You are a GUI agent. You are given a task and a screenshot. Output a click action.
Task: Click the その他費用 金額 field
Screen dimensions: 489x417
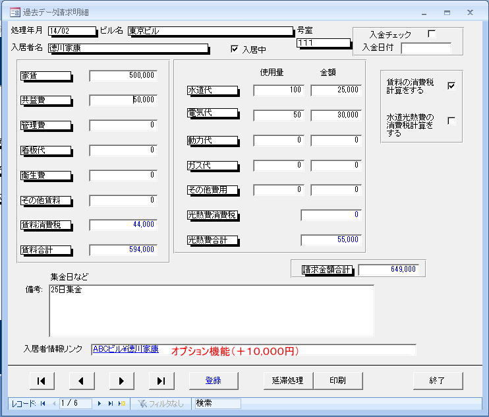(336, 190)
